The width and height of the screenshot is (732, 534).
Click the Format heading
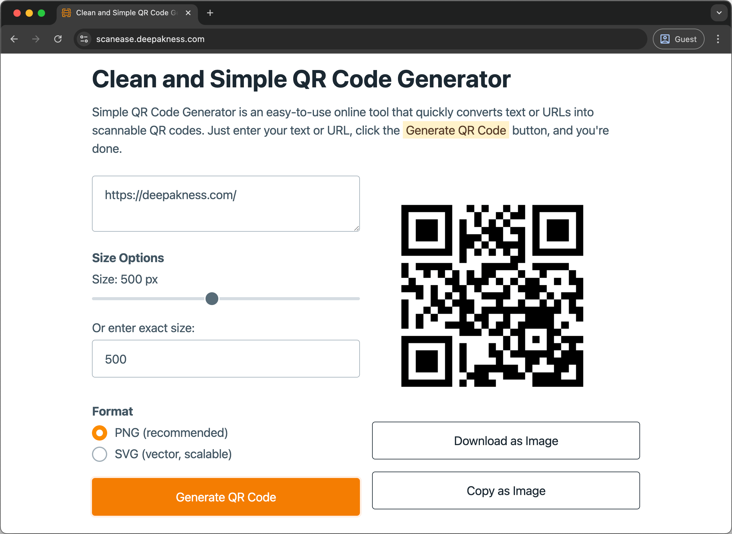[x=112, y=412]
